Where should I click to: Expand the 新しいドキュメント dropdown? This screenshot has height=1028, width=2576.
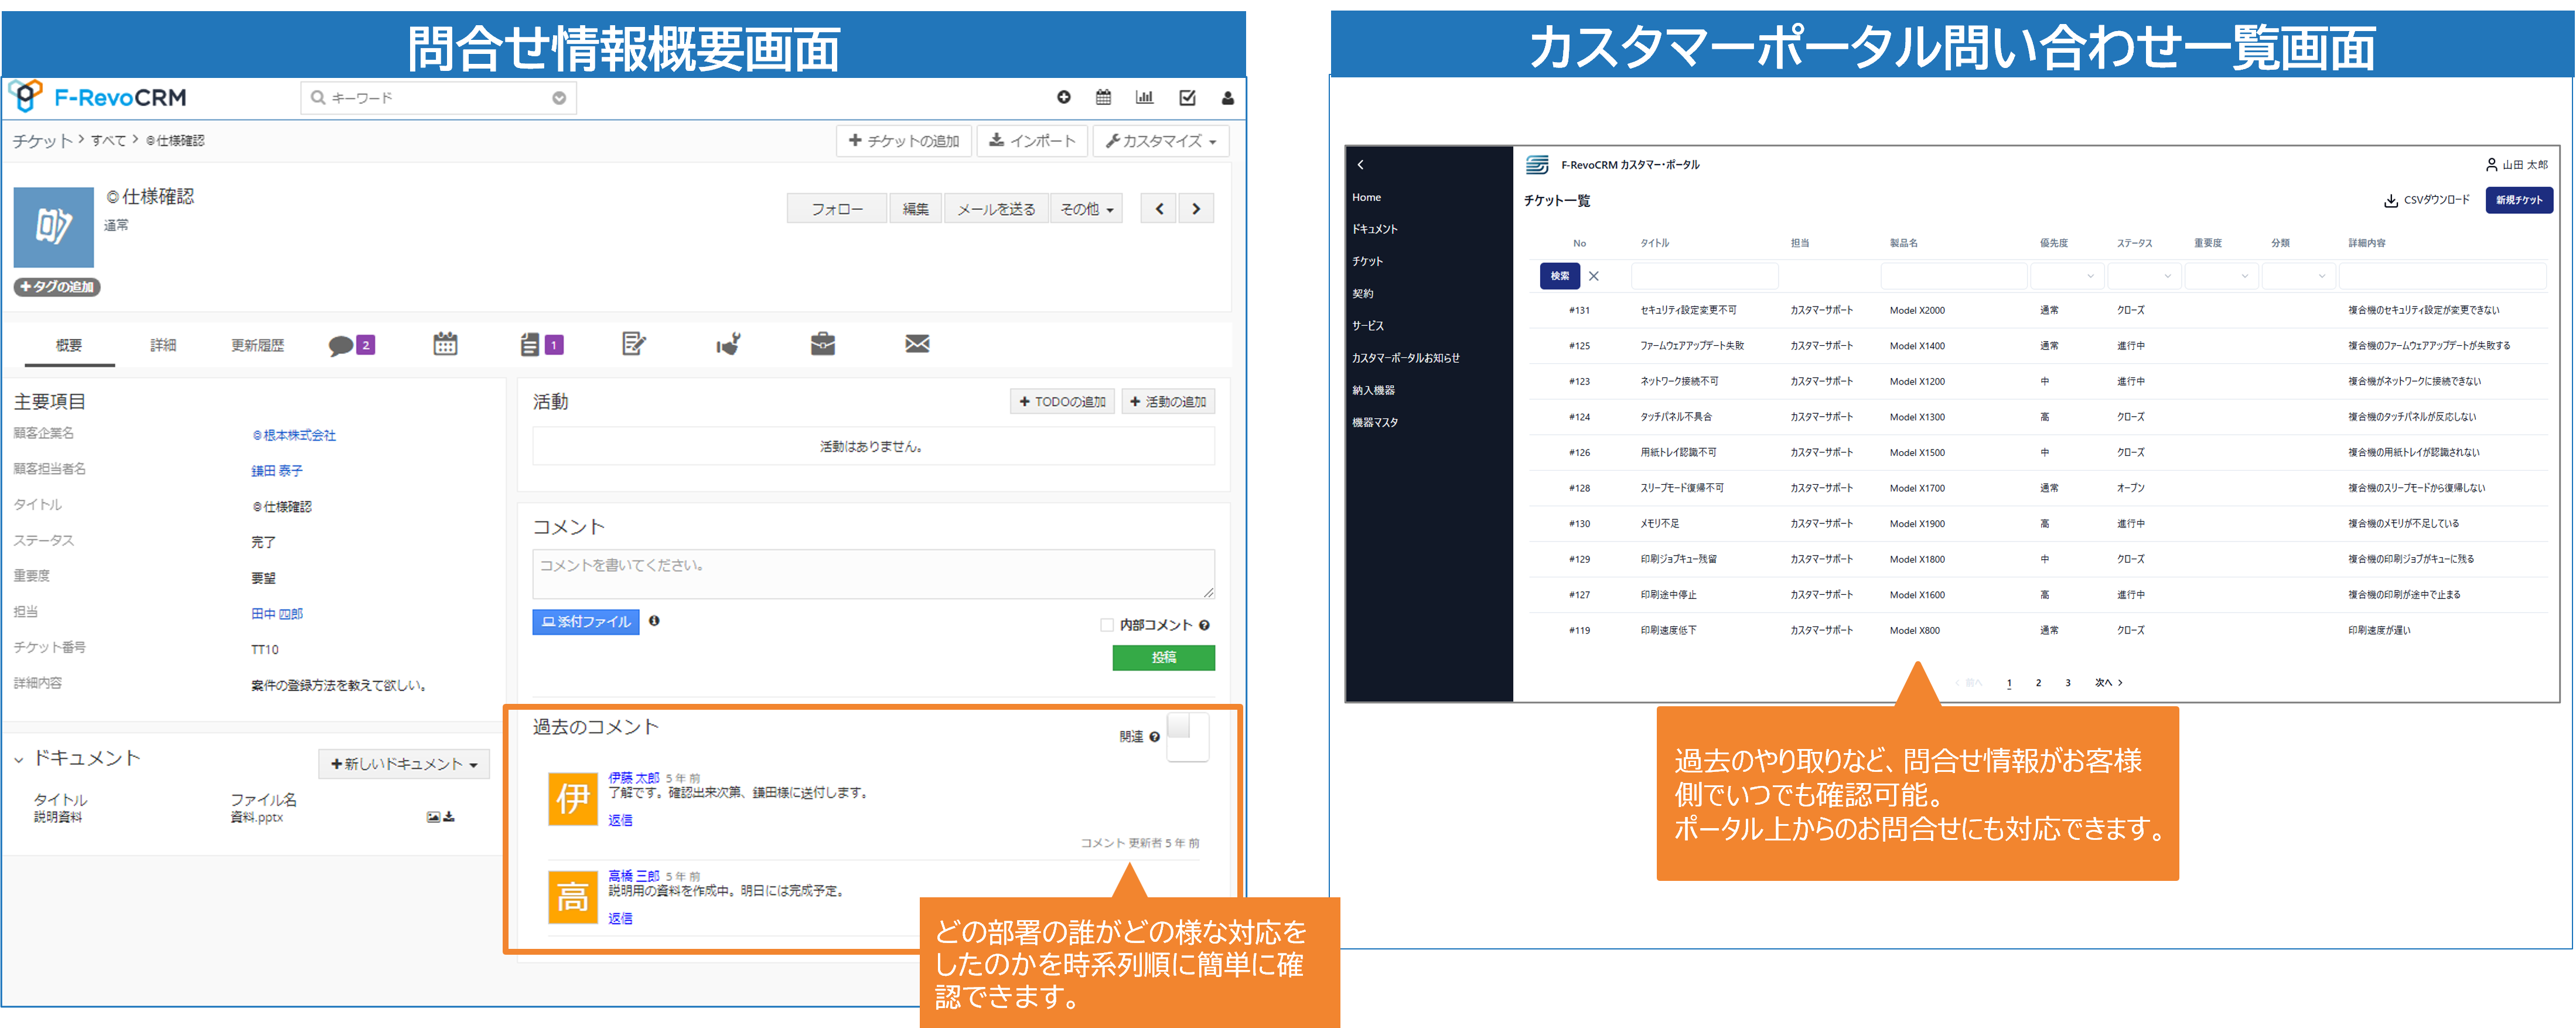pos(404,764)
